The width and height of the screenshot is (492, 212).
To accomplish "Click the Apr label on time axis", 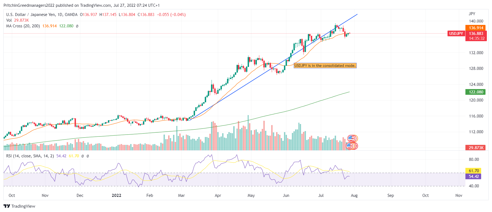I will [218, 195].
